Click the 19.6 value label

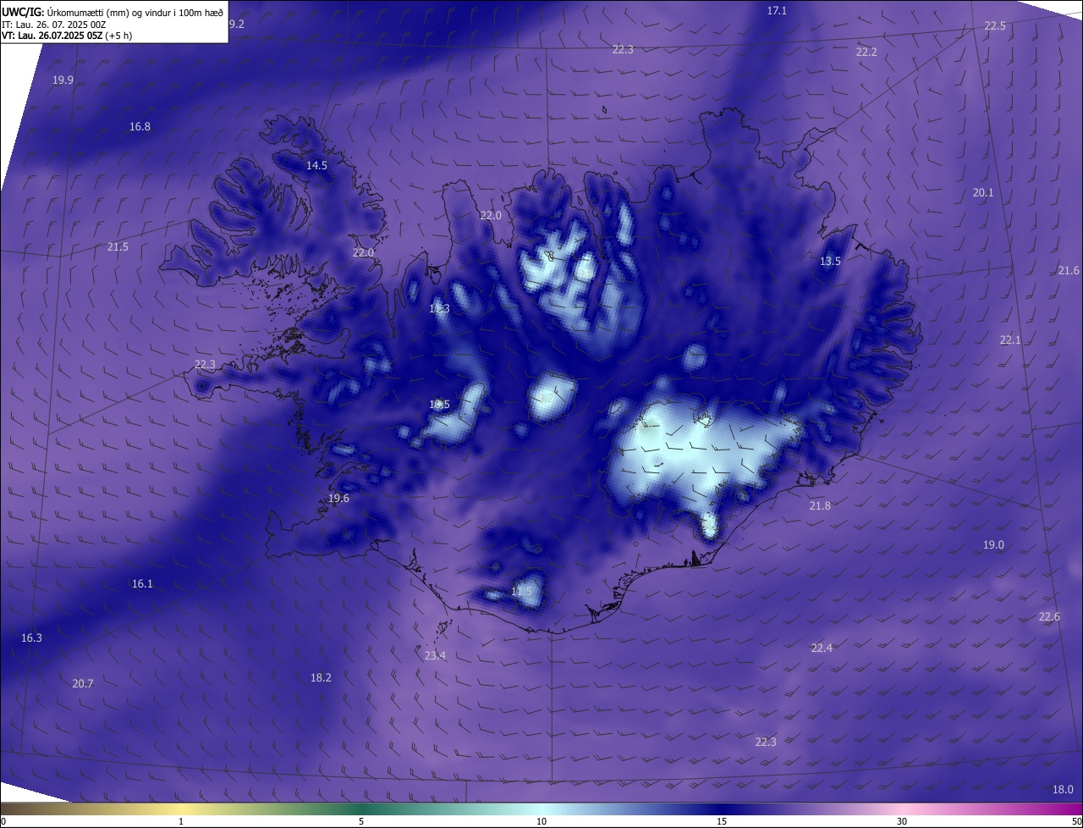tap(338, 499)
